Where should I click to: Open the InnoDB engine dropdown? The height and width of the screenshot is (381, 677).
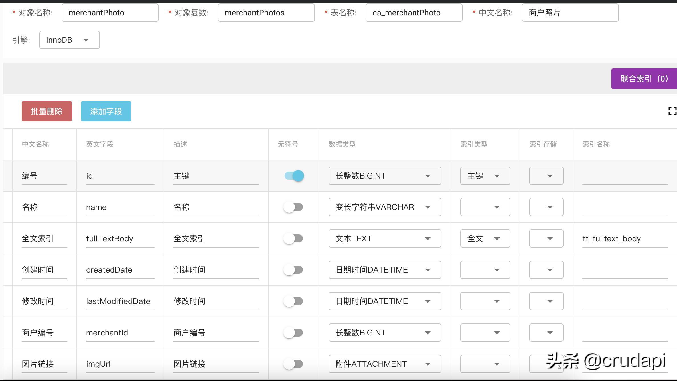pyautogui.click(x=69, y=40)
